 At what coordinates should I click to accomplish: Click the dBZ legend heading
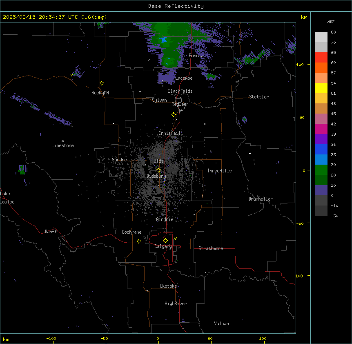click(331, 22)
